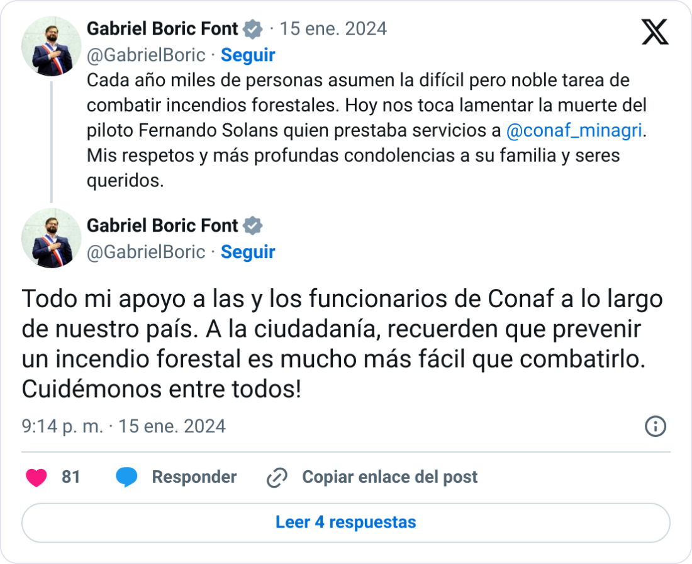Open the info icon next to timestamp
The image size is (692, 564).
coord(656,426)
